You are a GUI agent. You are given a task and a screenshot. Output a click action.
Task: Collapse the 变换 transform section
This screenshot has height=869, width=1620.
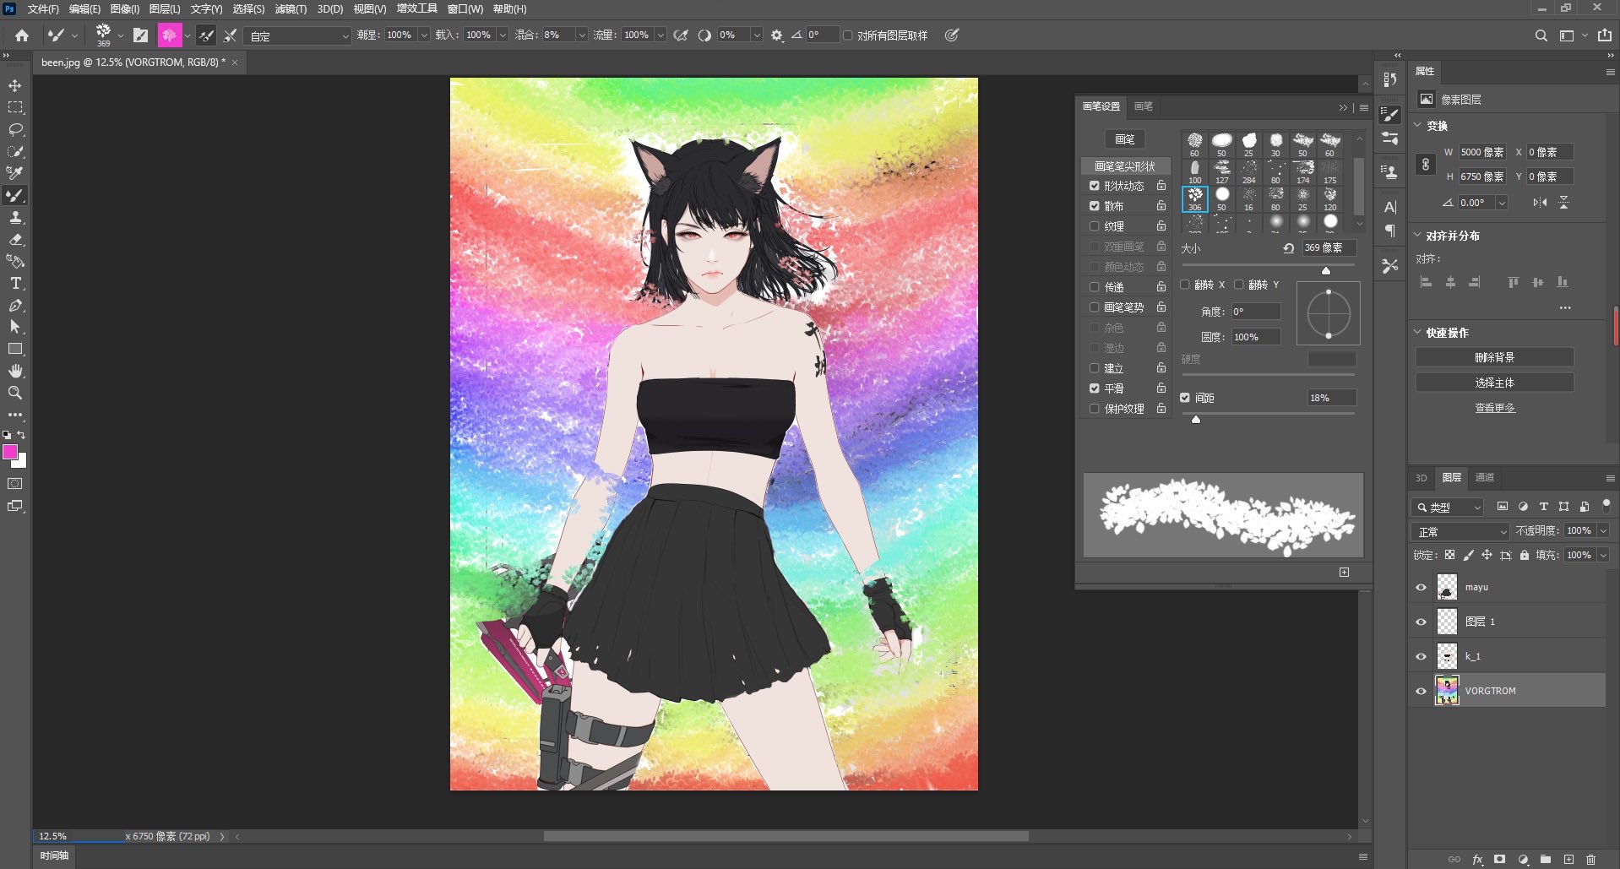[x=1418, y=125]
